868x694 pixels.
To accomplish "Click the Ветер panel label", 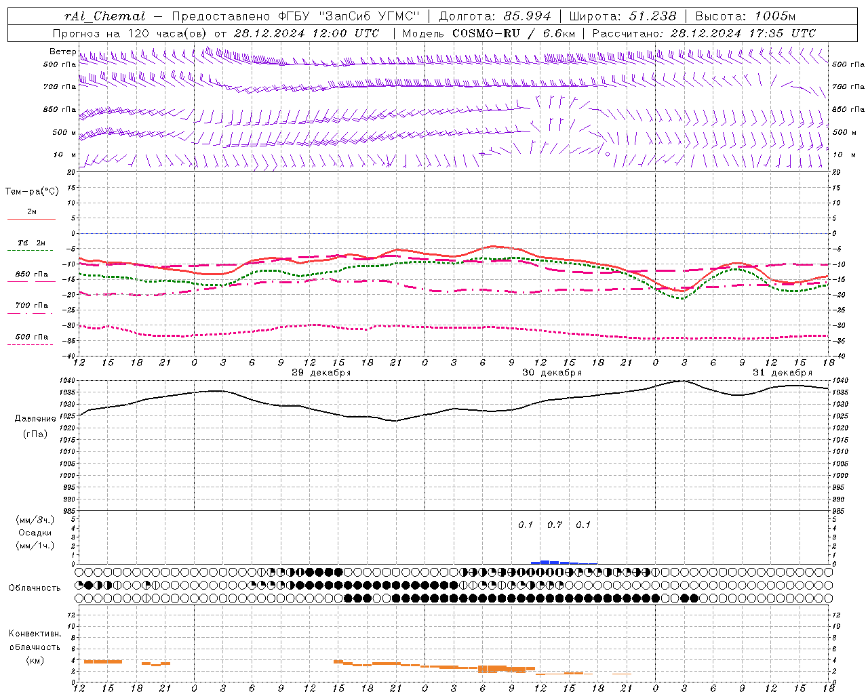I will (x=63, y=52).
